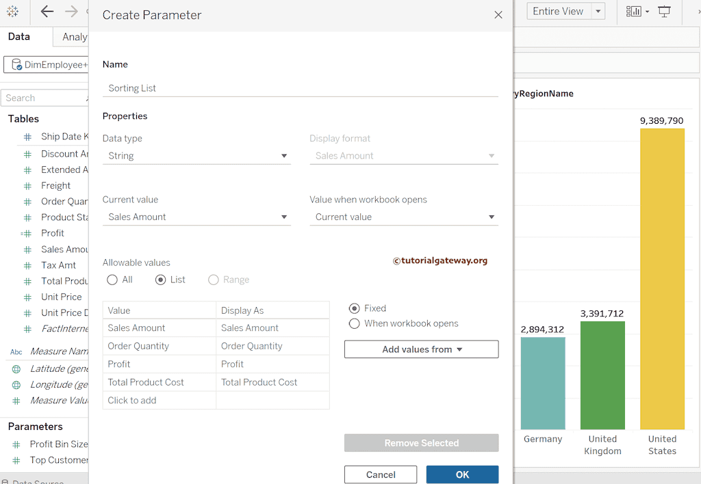Switch to the Data pane tab
Screen dimensions: 701x484
tap(19, 37)
